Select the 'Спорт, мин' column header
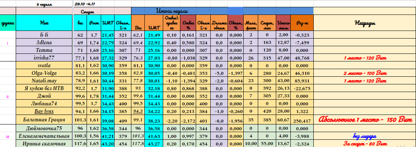The height and width of the screenshot is (147, 416). 267,23
